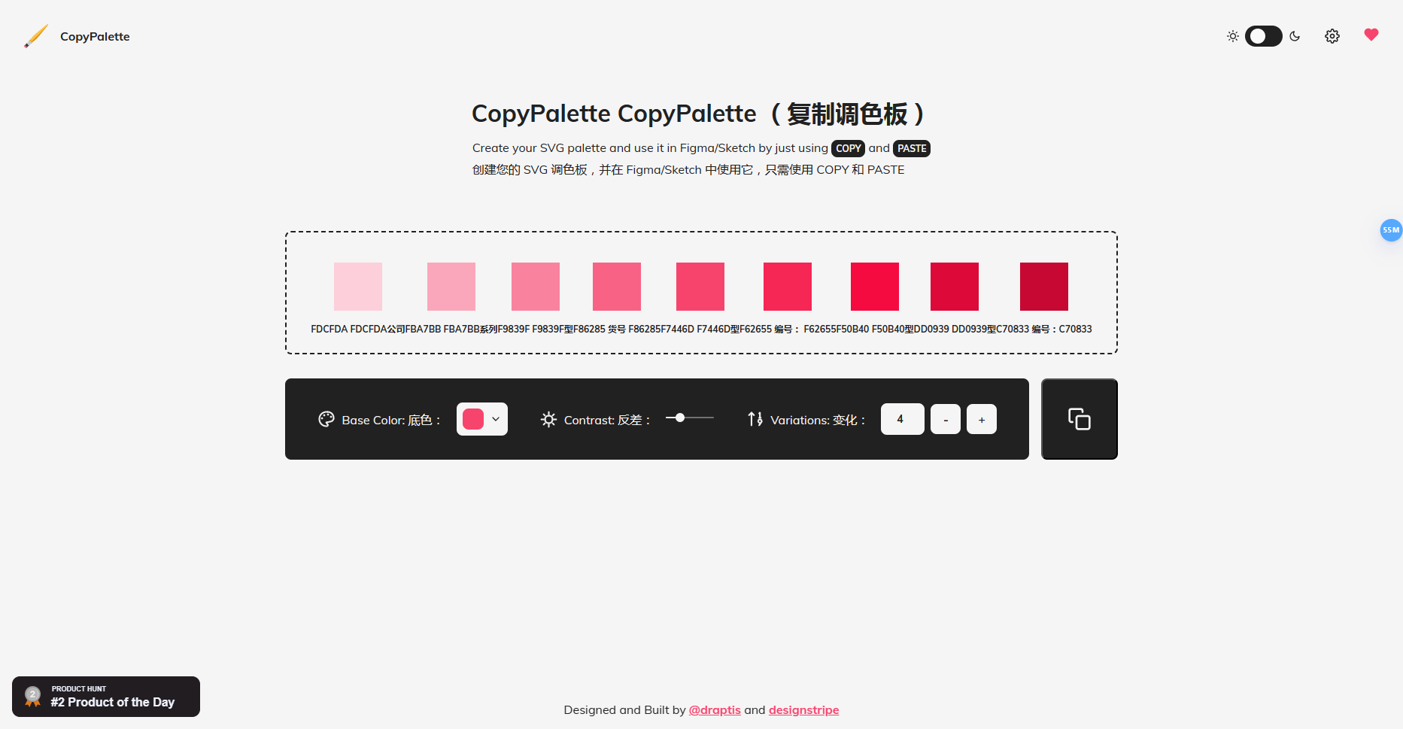The image size is (1403, 729).
Task: Click the sun light-mode icon
Action: [1232, 36]
